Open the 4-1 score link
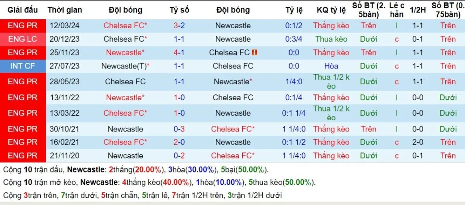The image size is (465, 205). 179,53
